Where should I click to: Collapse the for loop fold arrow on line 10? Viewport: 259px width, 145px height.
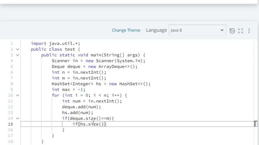[x=17, y=95]
